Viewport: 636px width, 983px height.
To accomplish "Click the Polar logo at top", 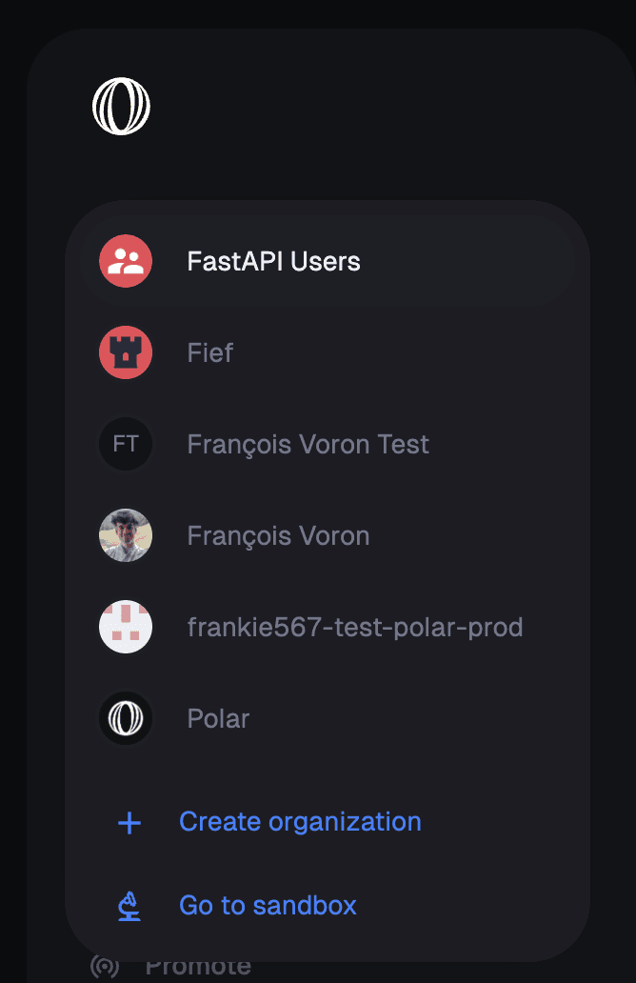I will pyautogui.click(x=121, y=106).
